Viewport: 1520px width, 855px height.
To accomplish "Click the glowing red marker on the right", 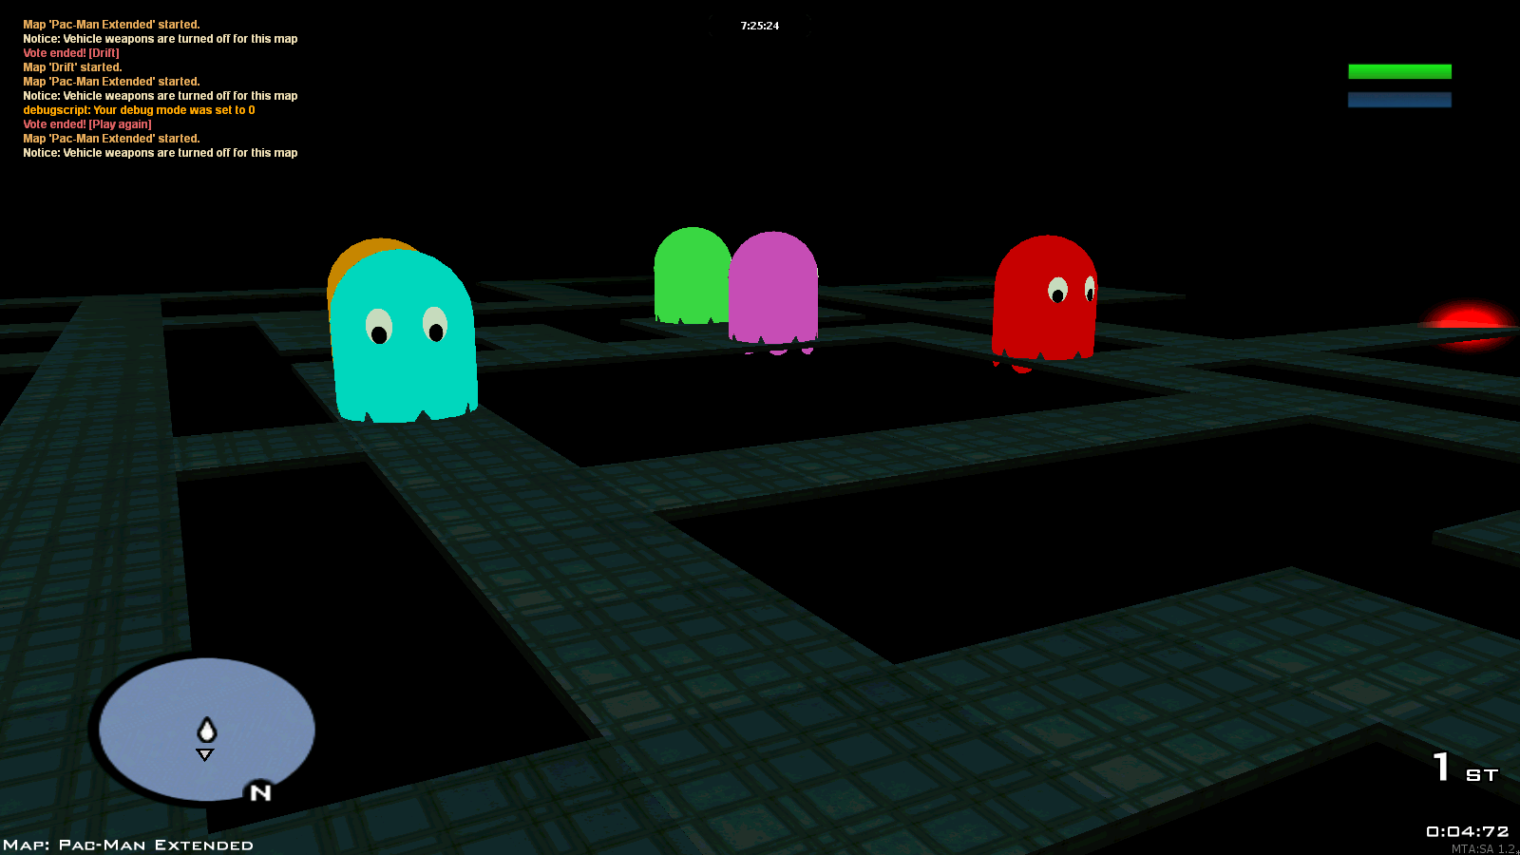I will click(x=1468, y=323).
